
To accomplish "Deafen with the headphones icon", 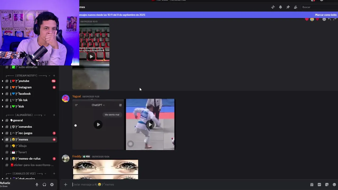I will (x=44, y=185).
